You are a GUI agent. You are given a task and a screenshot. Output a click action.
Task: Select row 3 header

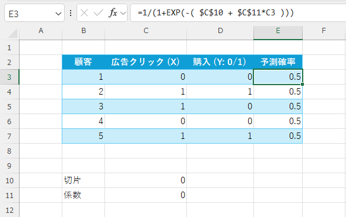pyautogui.click(x=9, y=77)
